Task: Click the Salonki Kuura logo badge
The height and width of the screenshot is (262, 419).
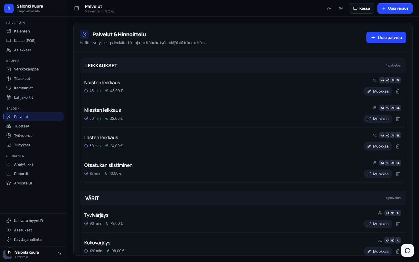Action: pos(9,8)
